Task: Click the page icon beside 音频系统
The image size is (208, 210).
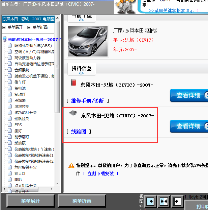Action: [x=10, y=70]
